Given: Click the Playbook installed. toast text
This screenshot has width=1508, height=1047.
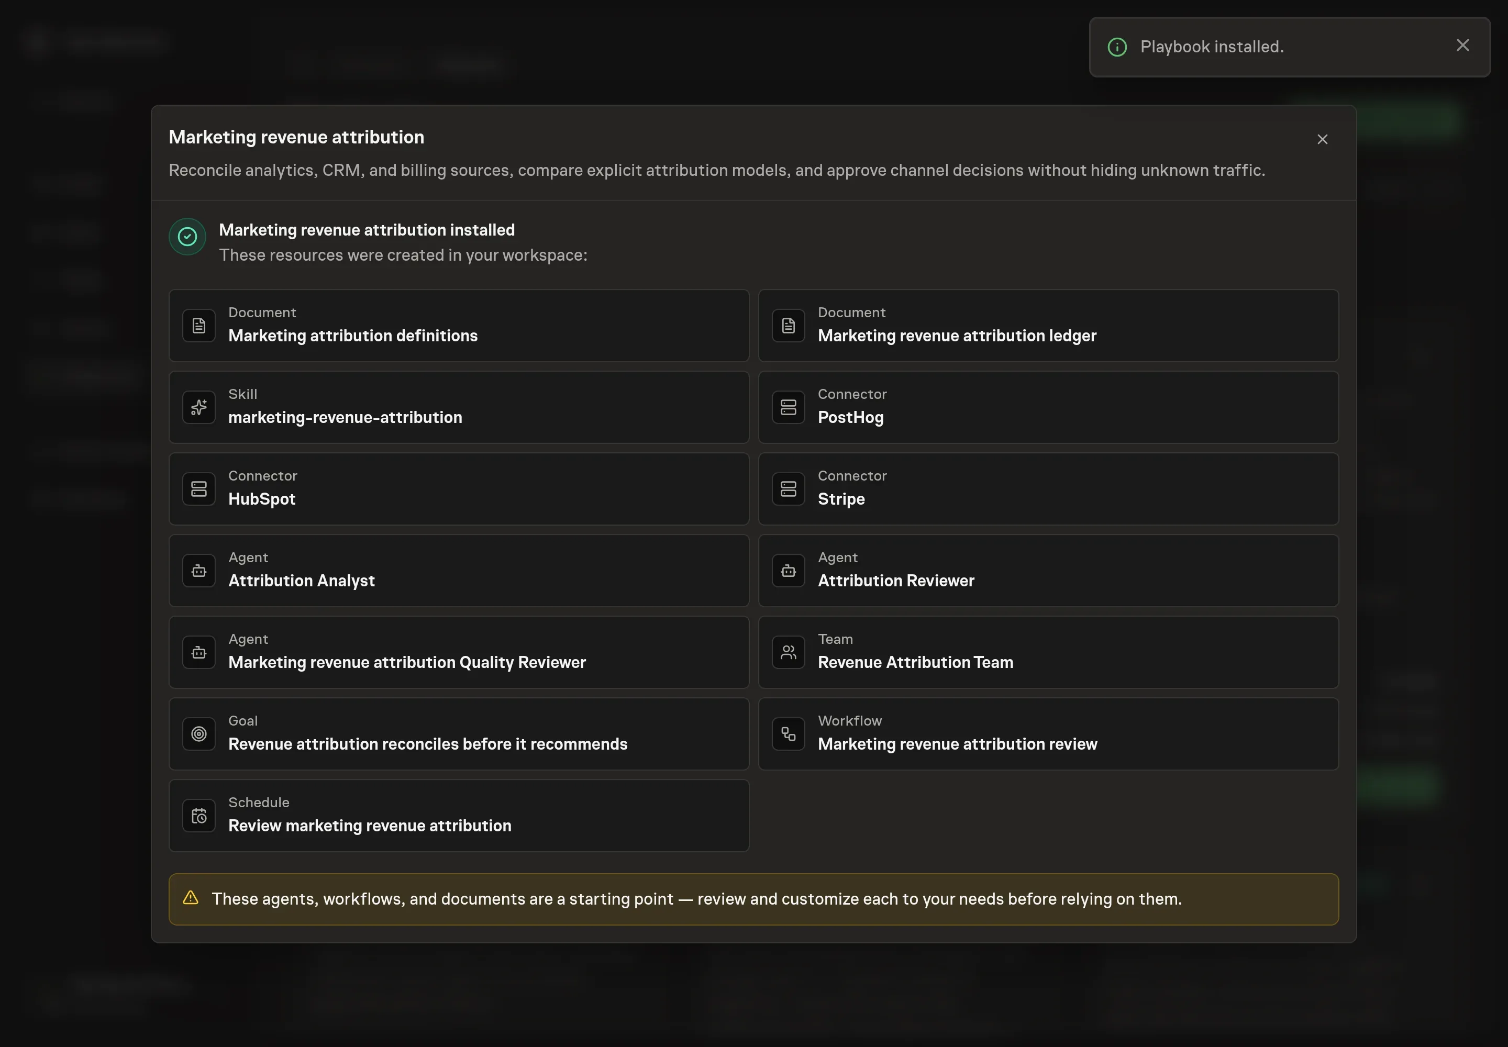Looking at the screenshot, I should coord(1212,47).
